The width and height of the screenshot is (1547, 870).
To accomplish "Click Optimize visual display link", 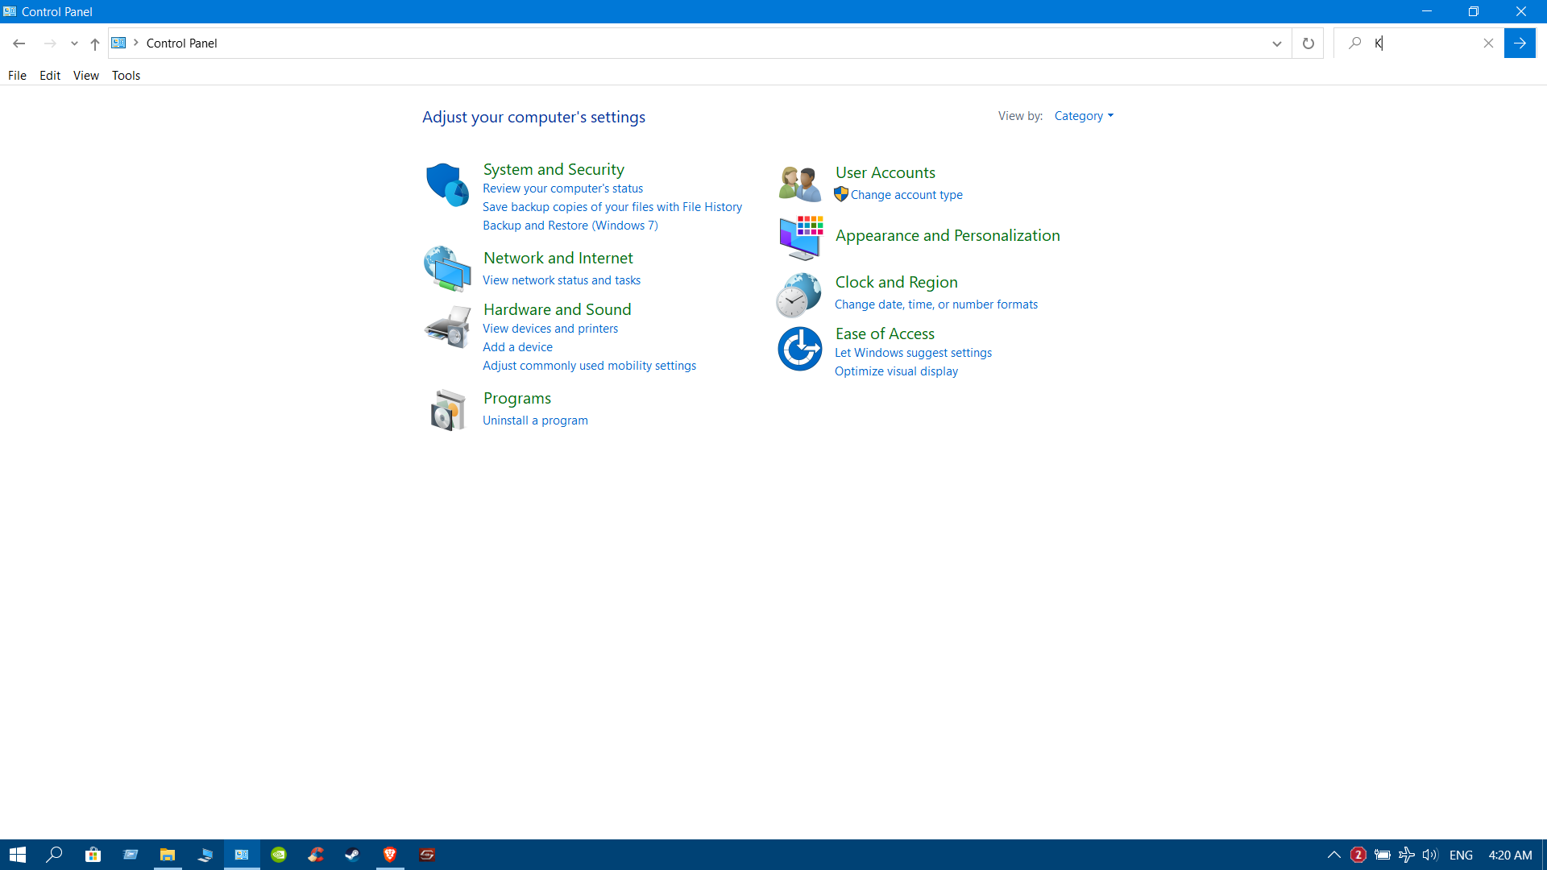I will point(897,371).
